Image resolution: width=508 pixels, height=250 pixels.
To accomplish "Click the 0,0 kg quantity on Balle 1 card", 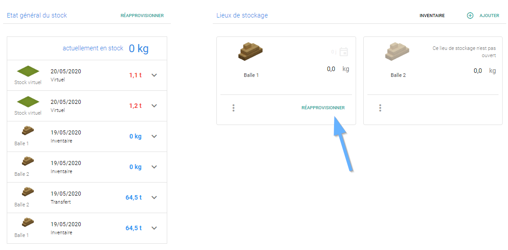I will coord(338,69).
